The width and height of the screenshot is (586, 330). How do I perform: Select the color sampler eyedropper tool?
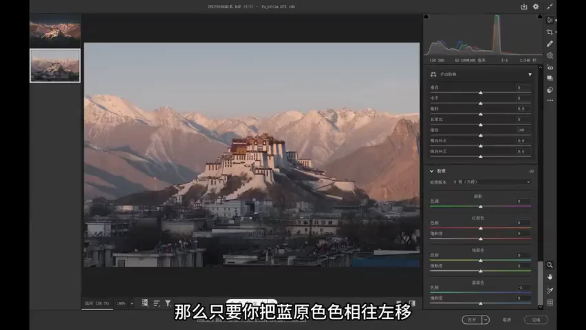tap(550, 290)
